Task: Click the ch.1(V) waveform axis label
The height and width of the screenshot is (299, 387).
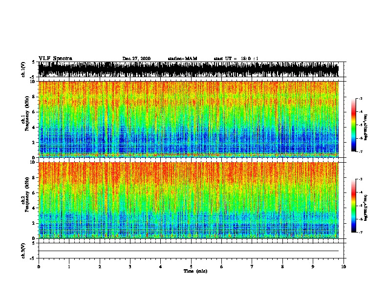Action: coord(23,69)
